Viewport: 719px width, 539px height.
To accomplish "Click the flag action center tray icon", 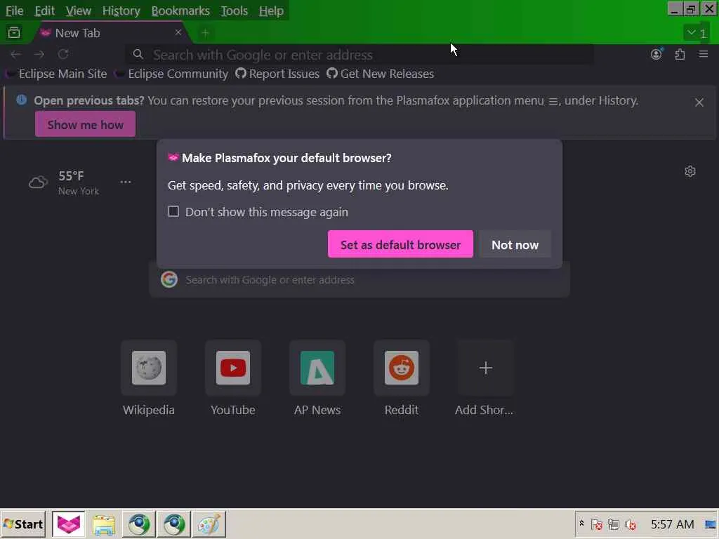I will pos(597,524).
